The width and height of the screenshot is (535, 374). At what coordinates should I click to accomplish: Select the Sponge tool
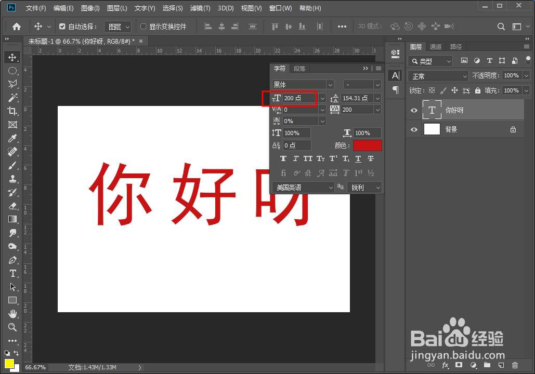coord(12,246)
